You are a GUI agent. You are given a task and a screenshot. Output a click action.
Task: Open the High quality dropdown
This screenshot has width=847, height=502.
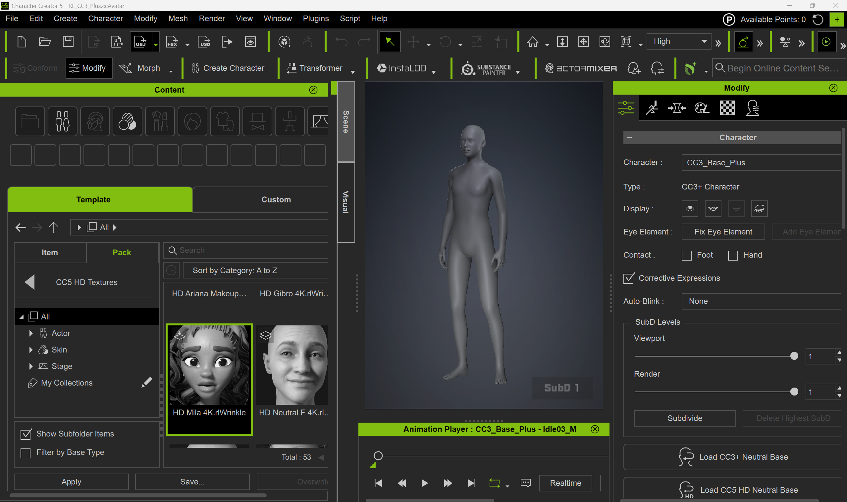pyautogui.click(x=679, y=41)
